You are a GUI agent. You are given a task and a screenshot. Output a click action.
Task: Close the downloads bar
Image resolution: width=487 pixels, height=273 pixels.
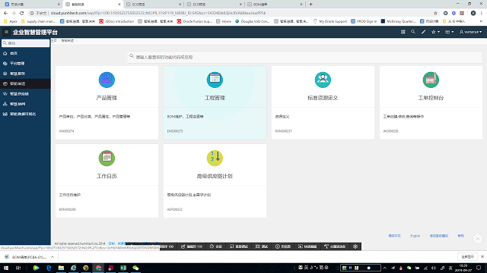pyautogui.click(x=482, y=256)
